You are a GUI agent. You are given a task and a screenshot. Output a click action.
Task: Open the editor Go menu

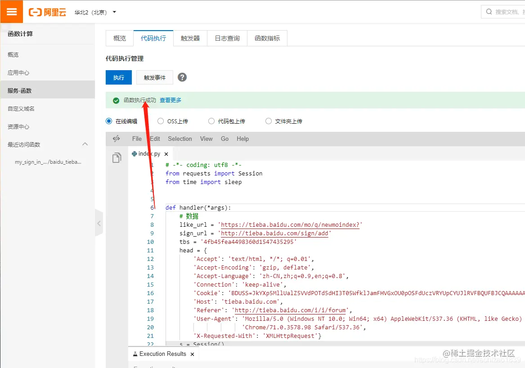click(x=224, y=139)
